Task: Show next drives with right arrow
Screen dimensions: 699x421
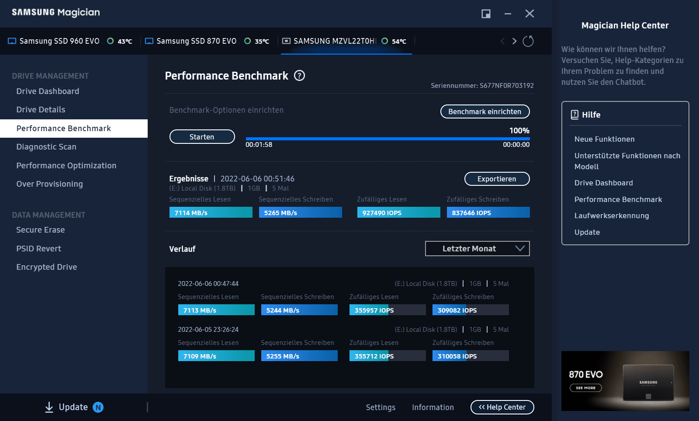Action: pos(514,41)
